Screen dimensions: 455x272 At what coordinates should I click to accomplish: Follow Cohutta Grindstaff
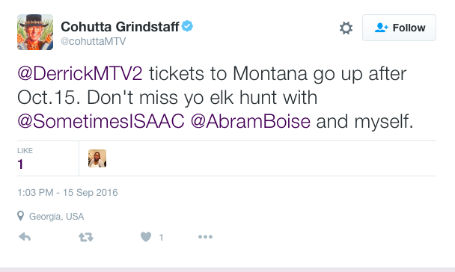click(x=399, y=28)
